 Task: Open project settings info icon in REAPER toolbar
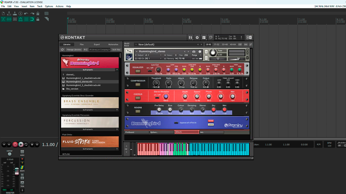click(x=21, y=13)
